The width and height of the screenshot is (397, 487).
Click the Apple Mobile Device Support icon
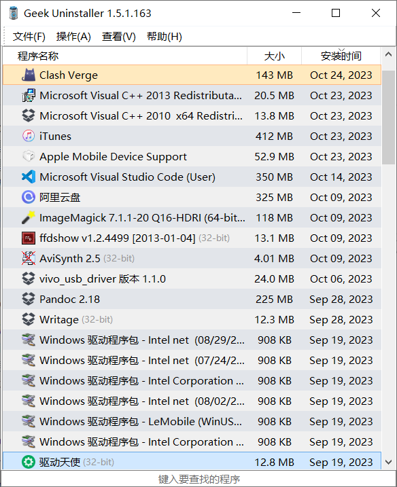(29, 156)
